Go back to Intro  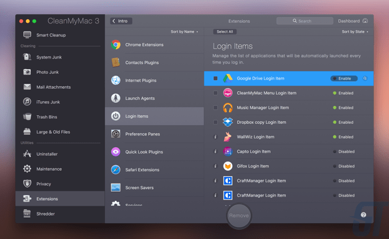click(x=121, y=21)
